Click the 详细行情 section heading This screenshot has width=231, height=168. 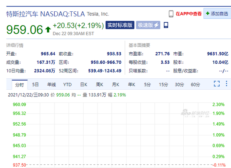tap(15, 45)
